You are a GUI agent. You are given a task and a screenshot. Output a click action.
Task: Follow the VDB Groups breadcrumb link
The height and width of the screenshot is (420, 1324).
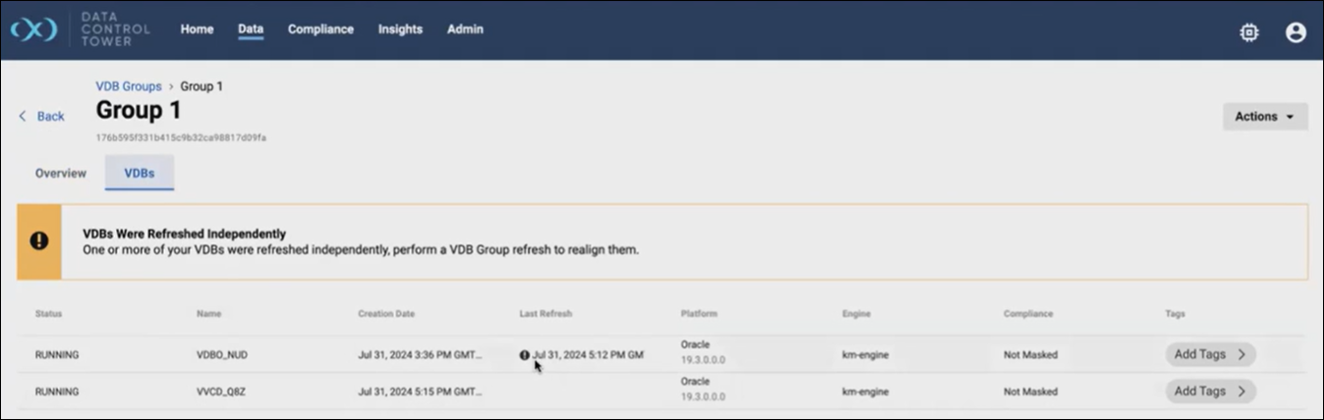pos(128,86)
